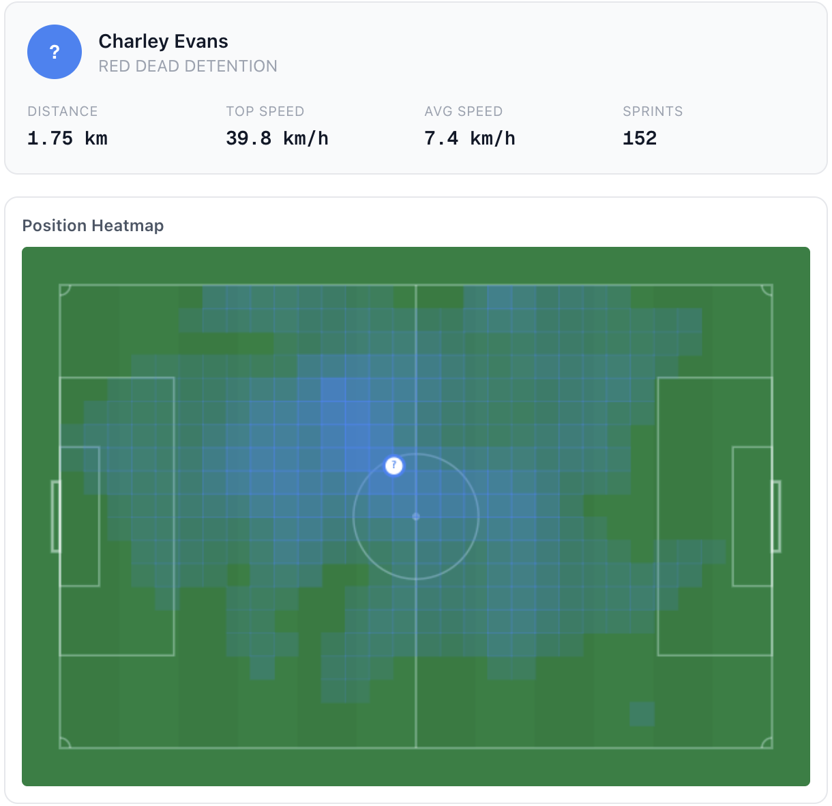This screenshot has width=832, height=806.
Task: Click the left penalty area of the pitch
Action: tap(116, 516)
